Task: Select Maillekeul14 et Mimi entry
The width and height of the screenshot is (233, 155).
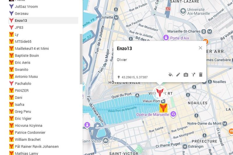Action: 43,49
